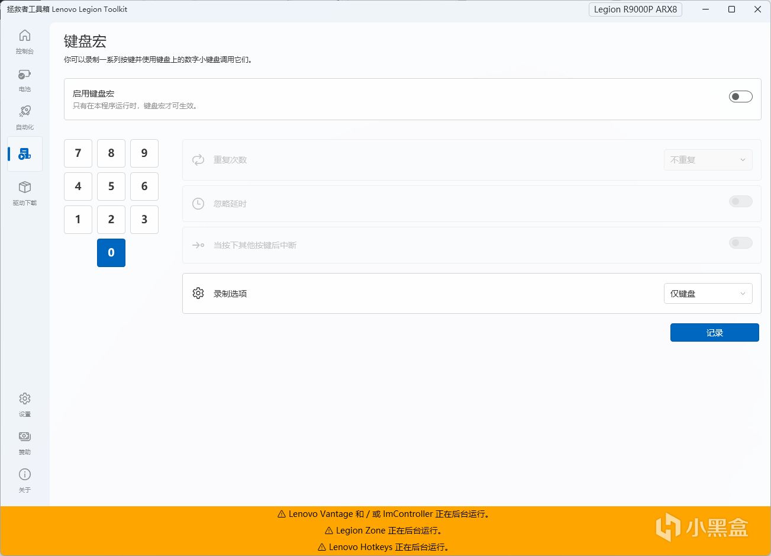Click the 重复次数 label text
Image resolution: width=771 pixels, height=556 pixels.
(230, 160)
